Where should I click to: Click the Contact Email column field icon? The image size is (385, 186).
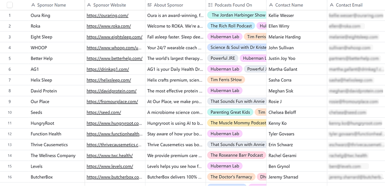coord(331,5)
